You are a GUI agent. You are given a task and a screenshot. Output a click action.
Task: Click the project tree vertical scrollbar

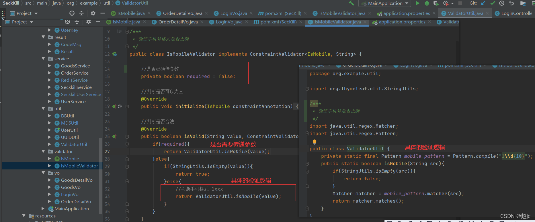(100, 175)
